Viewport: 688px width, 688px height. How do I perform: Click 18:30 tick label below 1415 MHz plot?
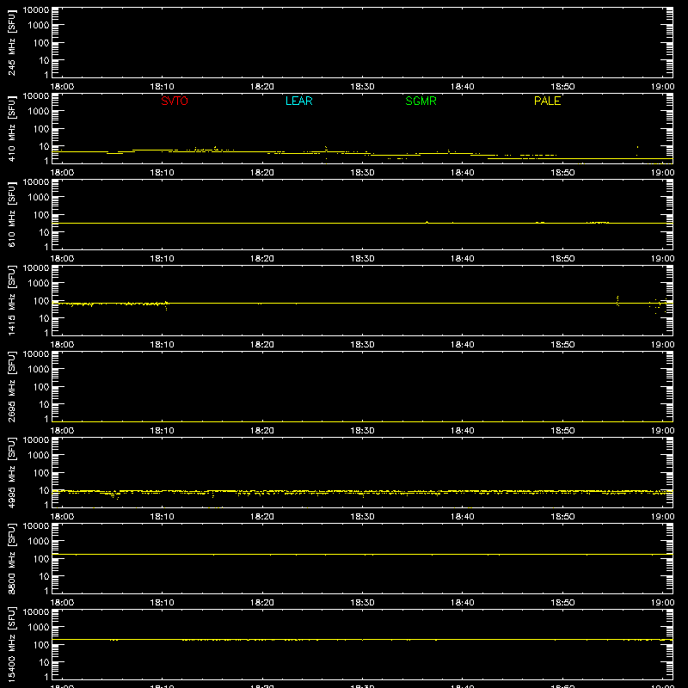[362, 345]
